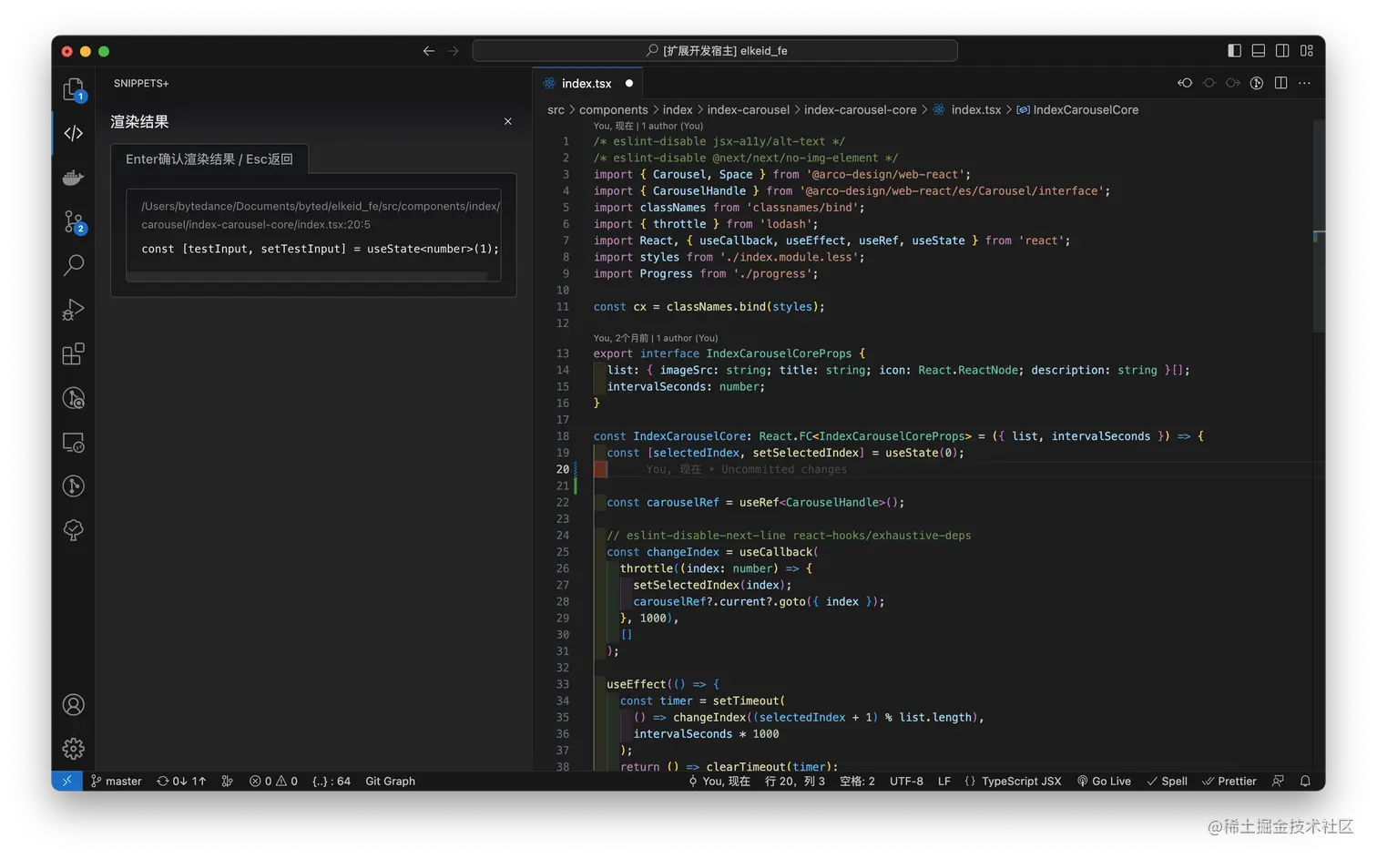Open the Snippets+ code icon view
1377x859 pixels.
[x=74, y=133]
